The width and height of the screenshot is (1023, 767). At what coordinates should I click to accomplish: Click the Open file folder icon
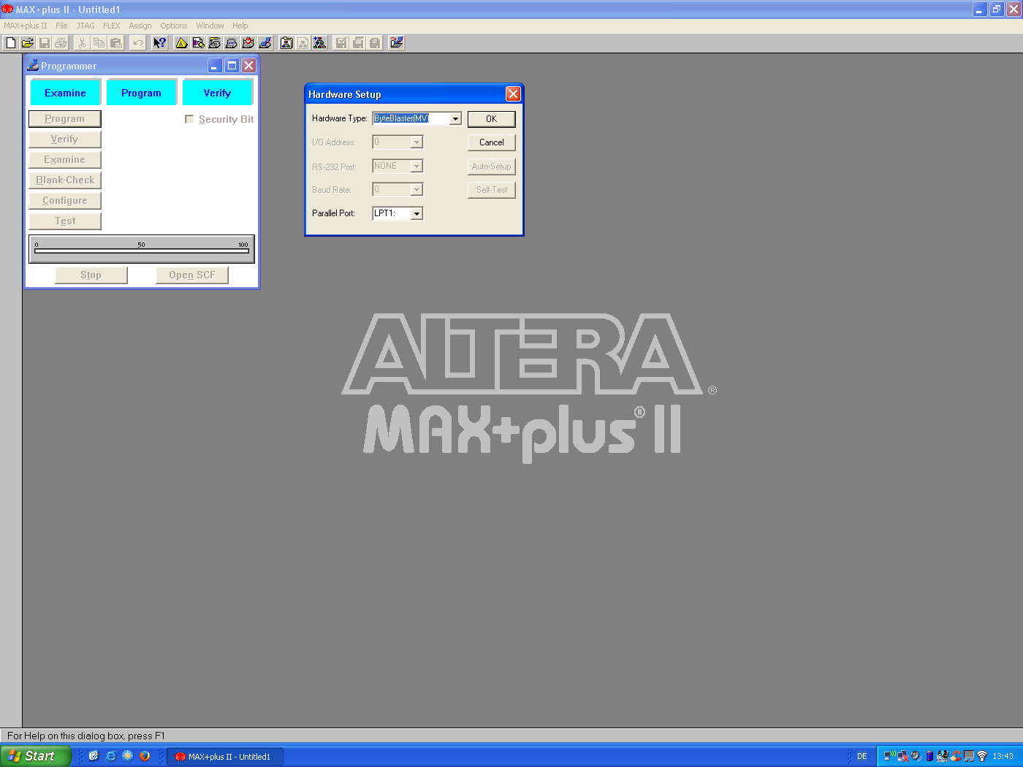pos(28,43)
